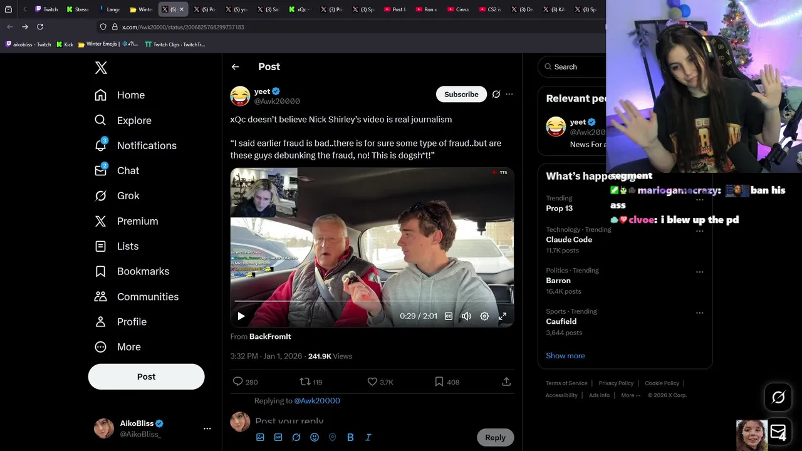Open Chat envelope icon
The height and width of the screenshot is (451, 802).
pyautogui.click(x=100, y=170)
